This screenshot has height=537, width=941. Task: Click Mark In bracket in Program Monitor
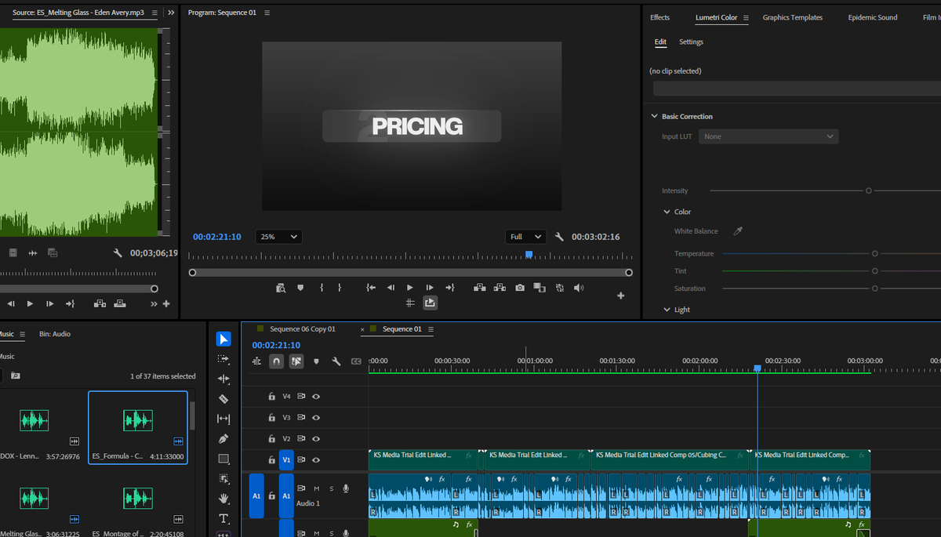(322, 288)
